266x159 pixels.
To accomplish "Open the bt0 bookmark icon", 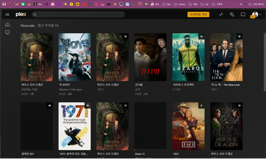I will point(109,4).
